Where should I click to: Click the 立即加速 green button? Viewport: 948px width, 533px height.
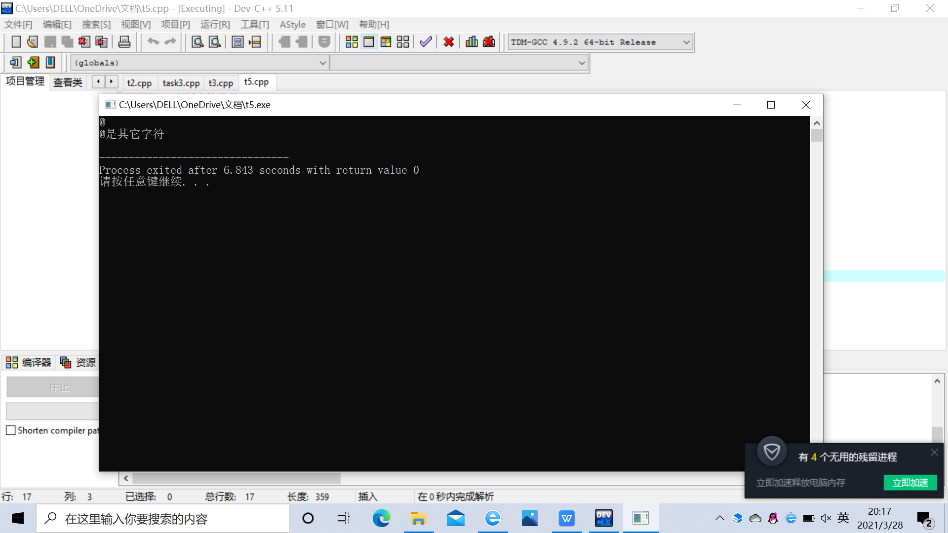[x=909, y=482]
